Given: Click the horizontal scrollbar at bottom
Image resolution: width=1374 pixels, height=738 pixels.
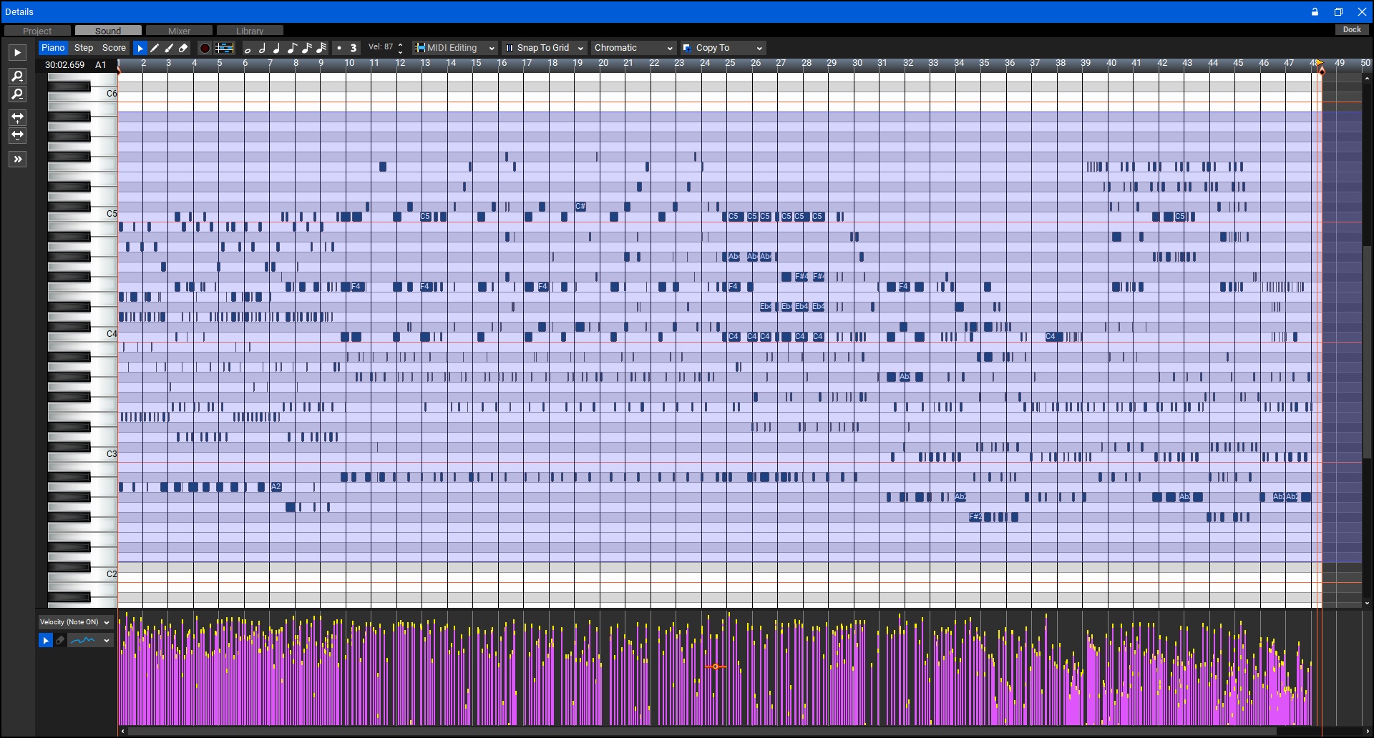Looking at the screenshot, I should point(701,732).
